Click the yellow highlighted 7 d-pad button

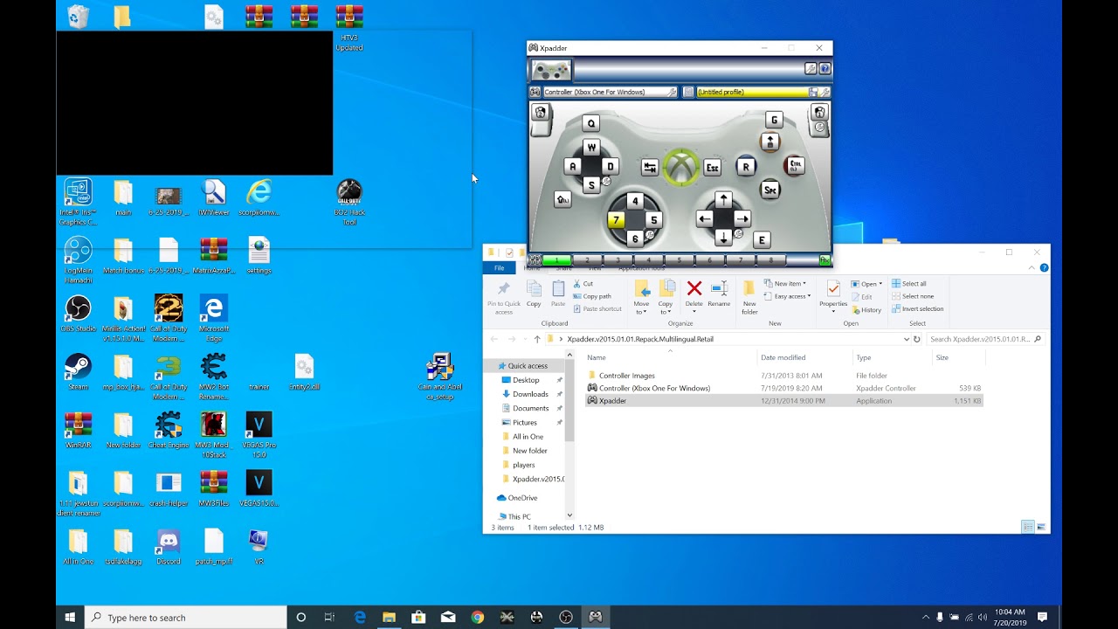616,220
